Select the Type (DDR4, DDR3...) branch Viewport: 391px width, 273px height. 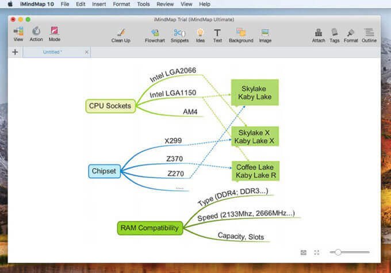[233, 197]
